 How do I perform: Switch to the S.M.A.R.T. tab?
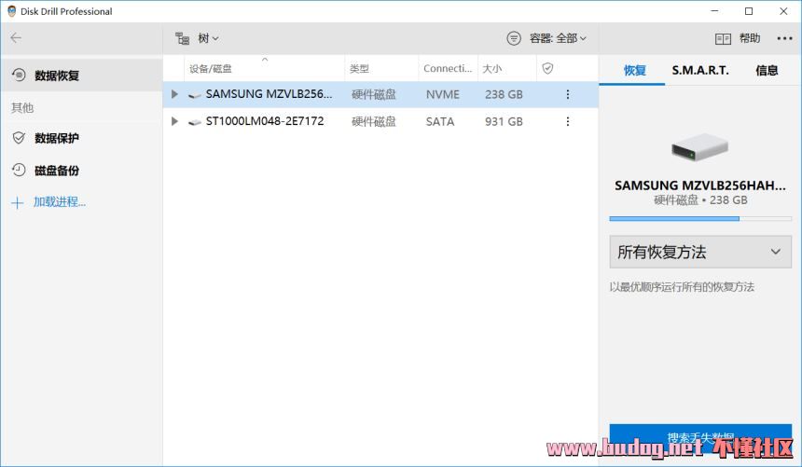[x=700, y=70]
